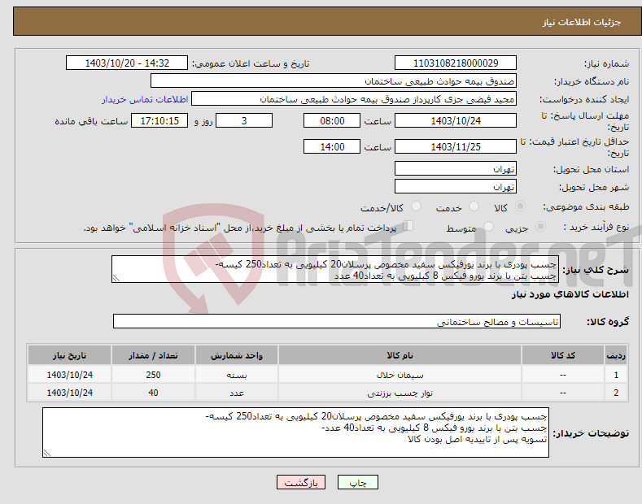The image size is (642, 504).
Task: Click the announcement date field 1403/10/20 - 14:32
Action: pyautogui.click(x=127, y=63)
